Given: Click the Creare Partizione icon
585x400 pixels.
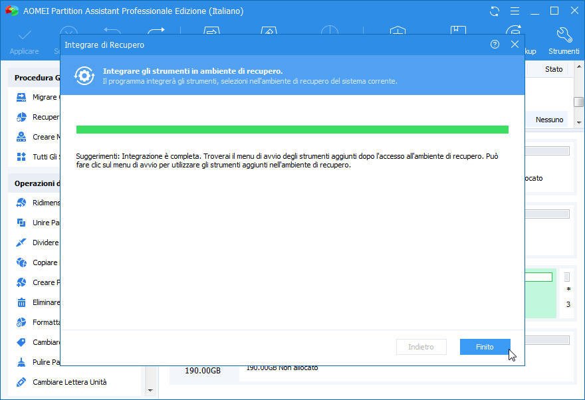Looking at the screenshot, I should tap(21, 282).
